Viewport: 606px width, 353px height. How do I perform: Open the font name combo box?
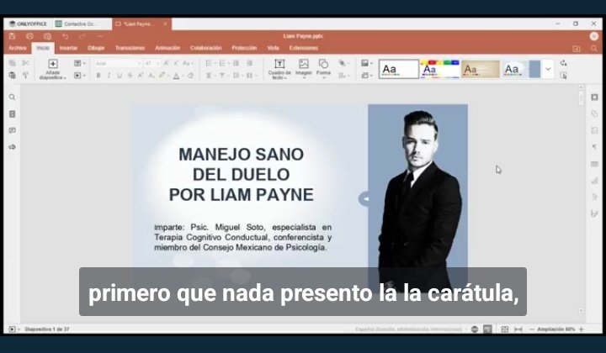point(118,63)
